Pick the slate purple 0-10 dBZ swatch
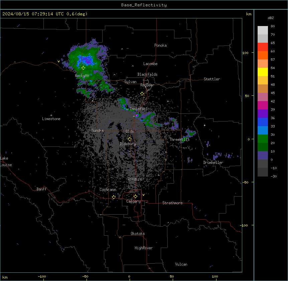The image size is (288, 281). 263,156
